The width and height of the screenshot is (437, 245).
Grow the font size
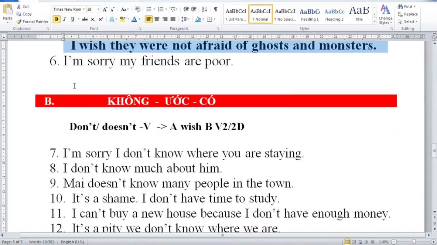pos(105,9)
